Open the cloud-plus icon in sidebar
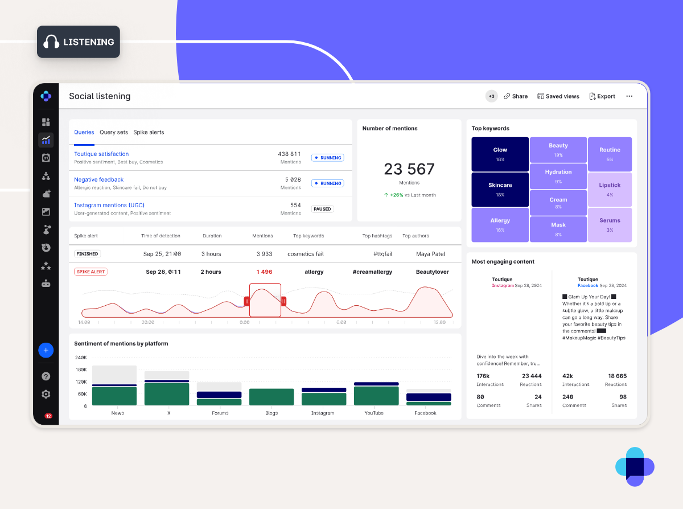Viewport: 683px width, 509px height. (x=46, y=194)
